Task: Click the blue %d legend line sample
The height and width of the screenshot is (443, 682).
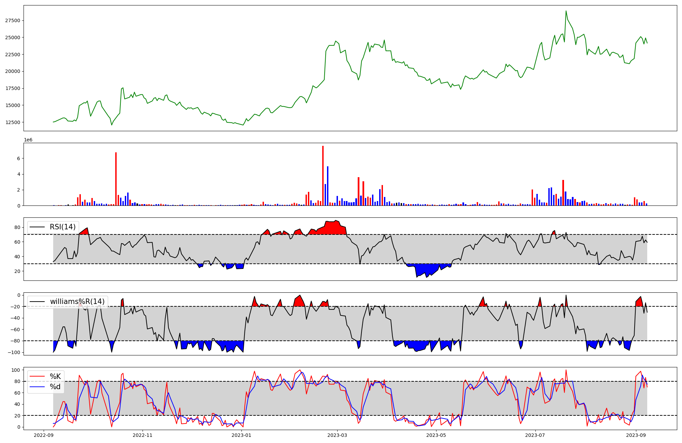Action: 38,387
